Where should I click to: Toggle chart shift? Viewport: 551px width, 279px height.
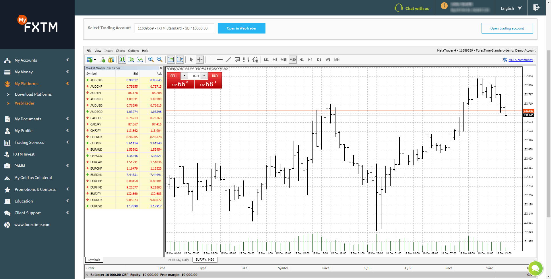click(x=180, y=60)
